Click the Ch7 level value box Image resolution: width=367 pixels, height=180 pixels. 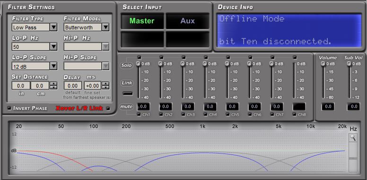point(277,107)
